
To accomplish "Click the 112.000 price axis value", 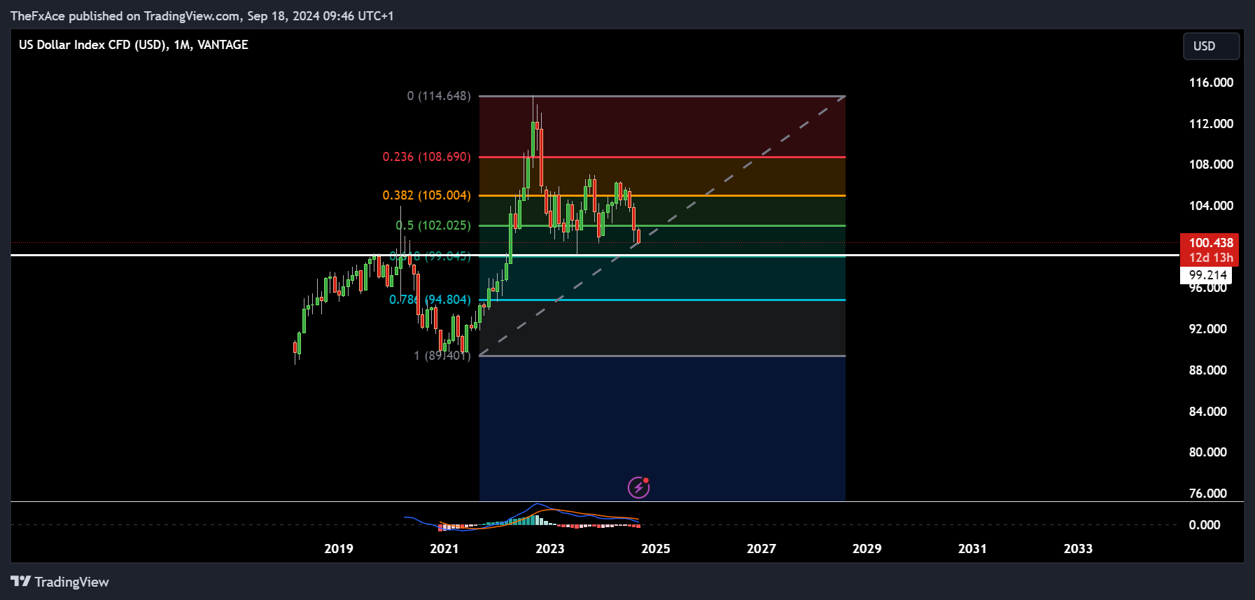I will 1211,124.
